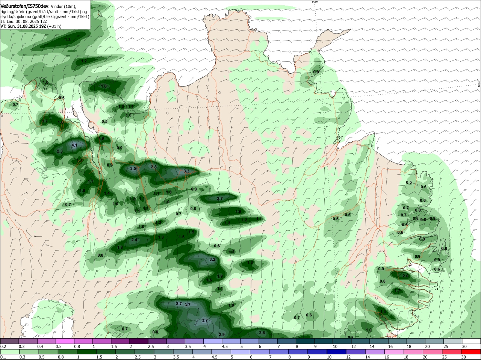Screen dimensions: 481x360
Task: Click the 4.1 precipitation value
Action: click(x=74, y=145)
